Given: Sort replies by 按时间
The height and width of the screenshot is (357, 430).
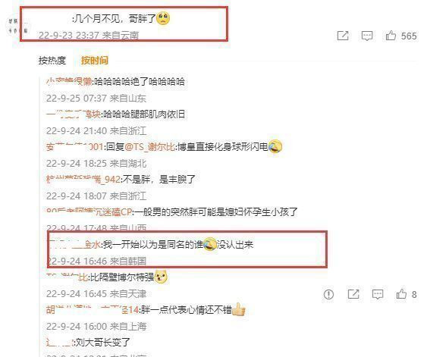Looking at the screenshot, I should 94,61.
